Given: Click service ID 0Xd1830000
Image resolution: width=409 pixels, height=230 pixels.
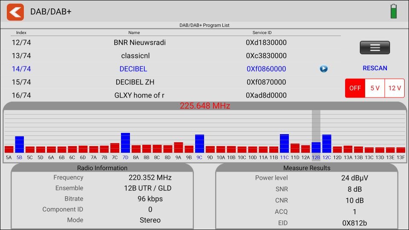Looking at the screenshot, I should tap(266, 43).
